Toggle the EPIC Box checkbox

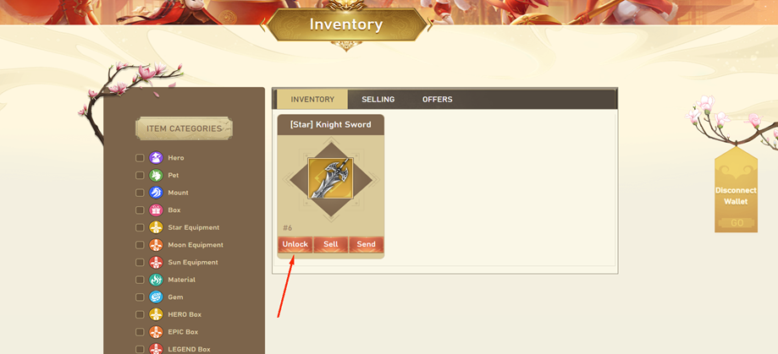point(140,332)
